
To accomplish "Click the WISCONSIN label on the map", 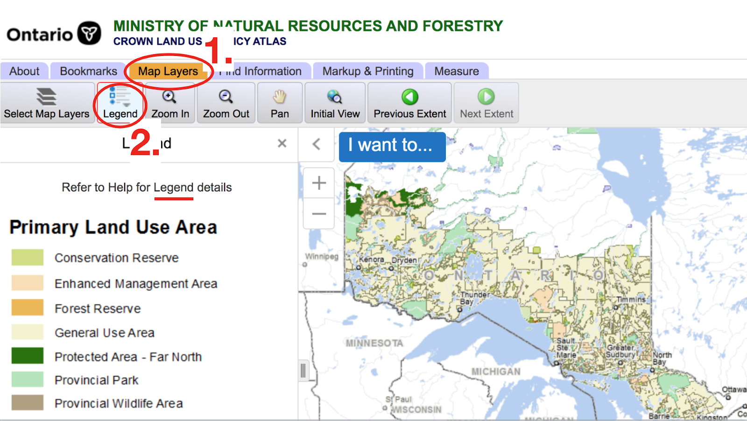I will click(416, 409).
